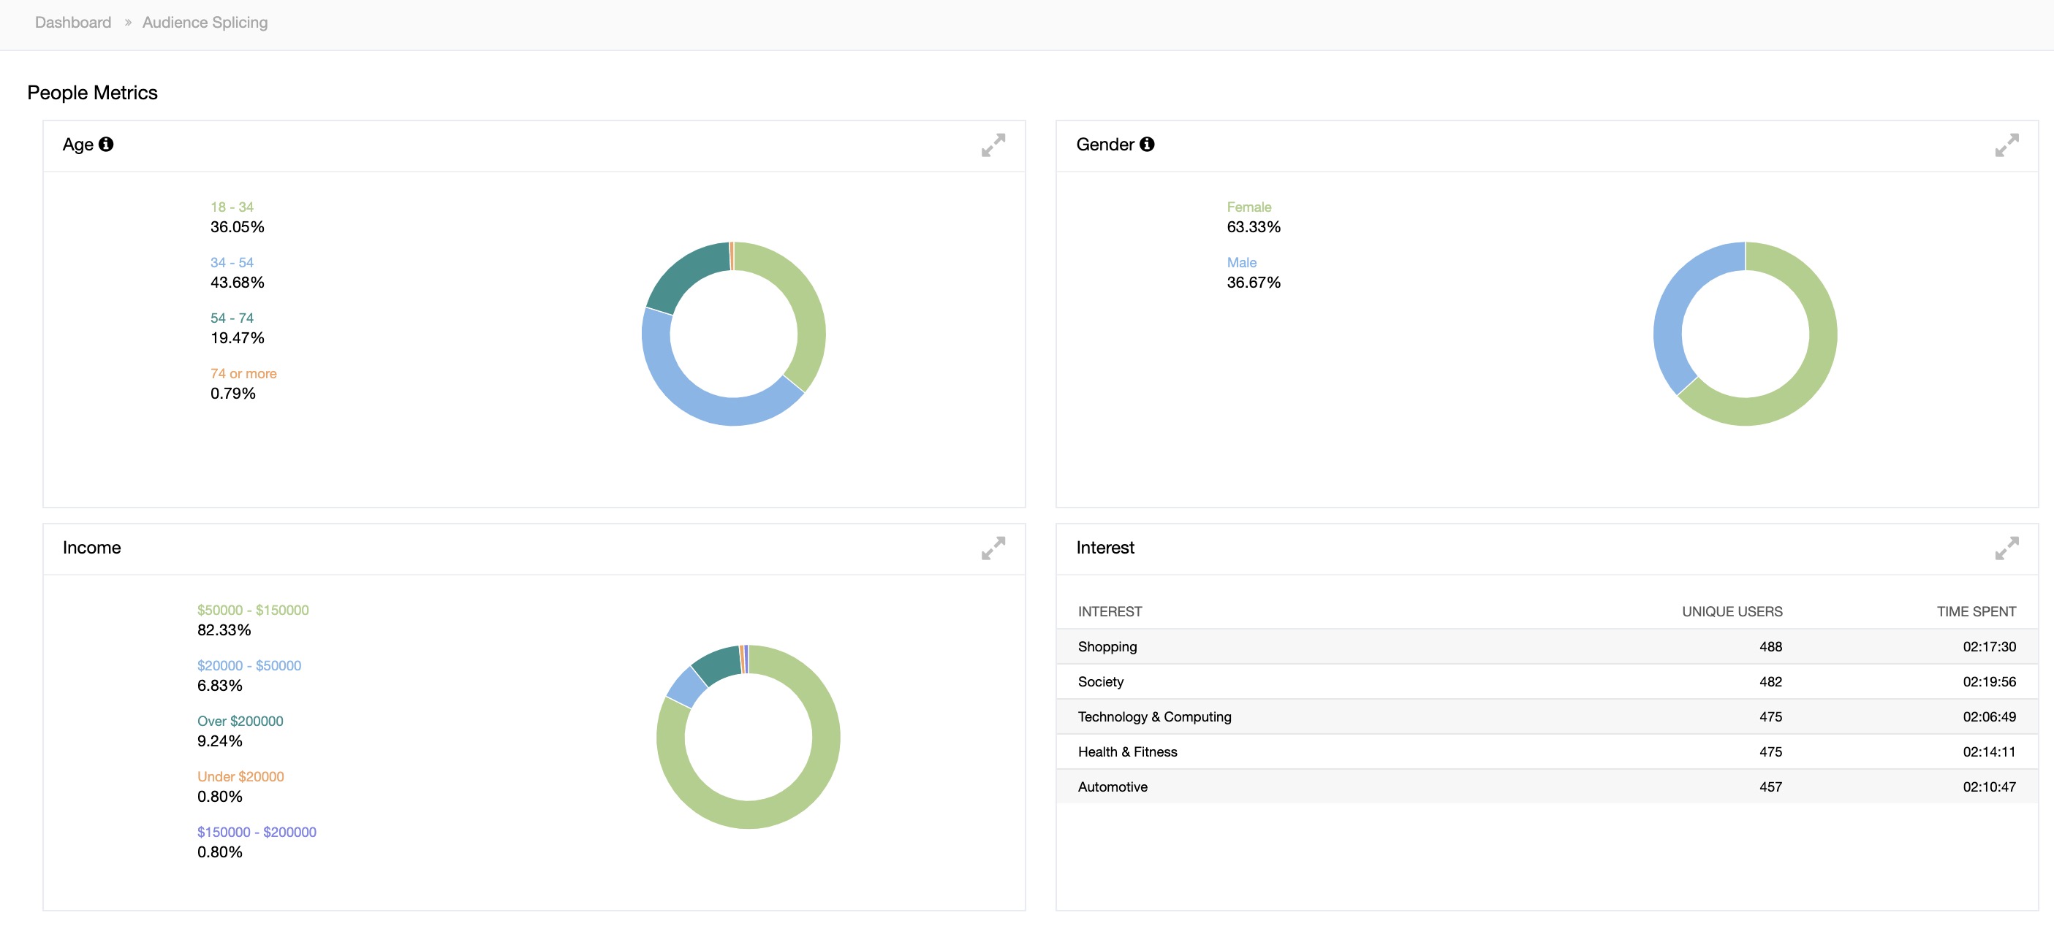Image resolution: width=2054 pixels, height=926 pixels.
Task: Expand the Income chart panel
Action: [993, 548]
